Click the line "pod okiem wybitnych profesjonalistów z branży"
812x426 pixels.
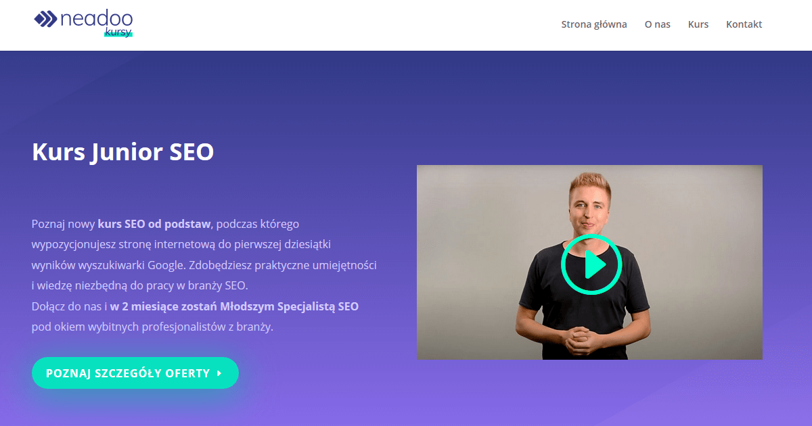(152, 327)
